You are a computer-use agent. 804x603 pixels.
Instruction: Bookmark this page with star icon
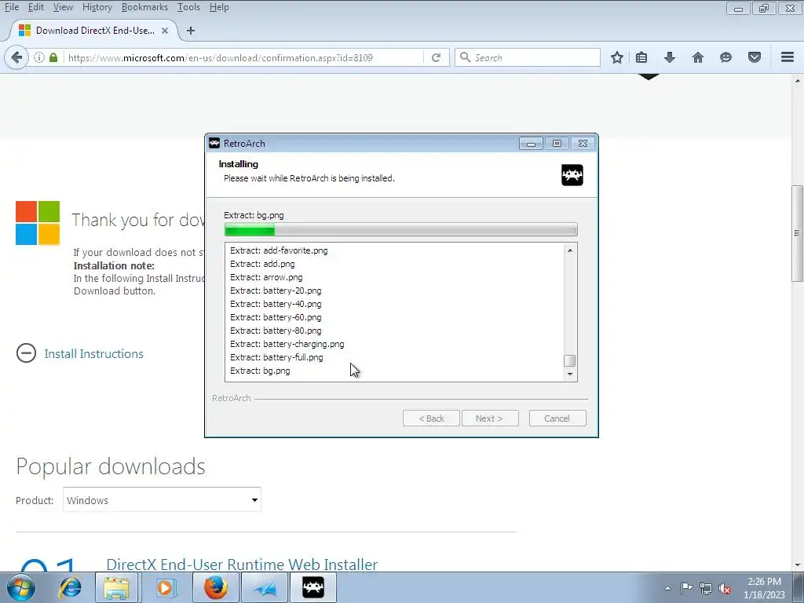click(x=617, y=57)
